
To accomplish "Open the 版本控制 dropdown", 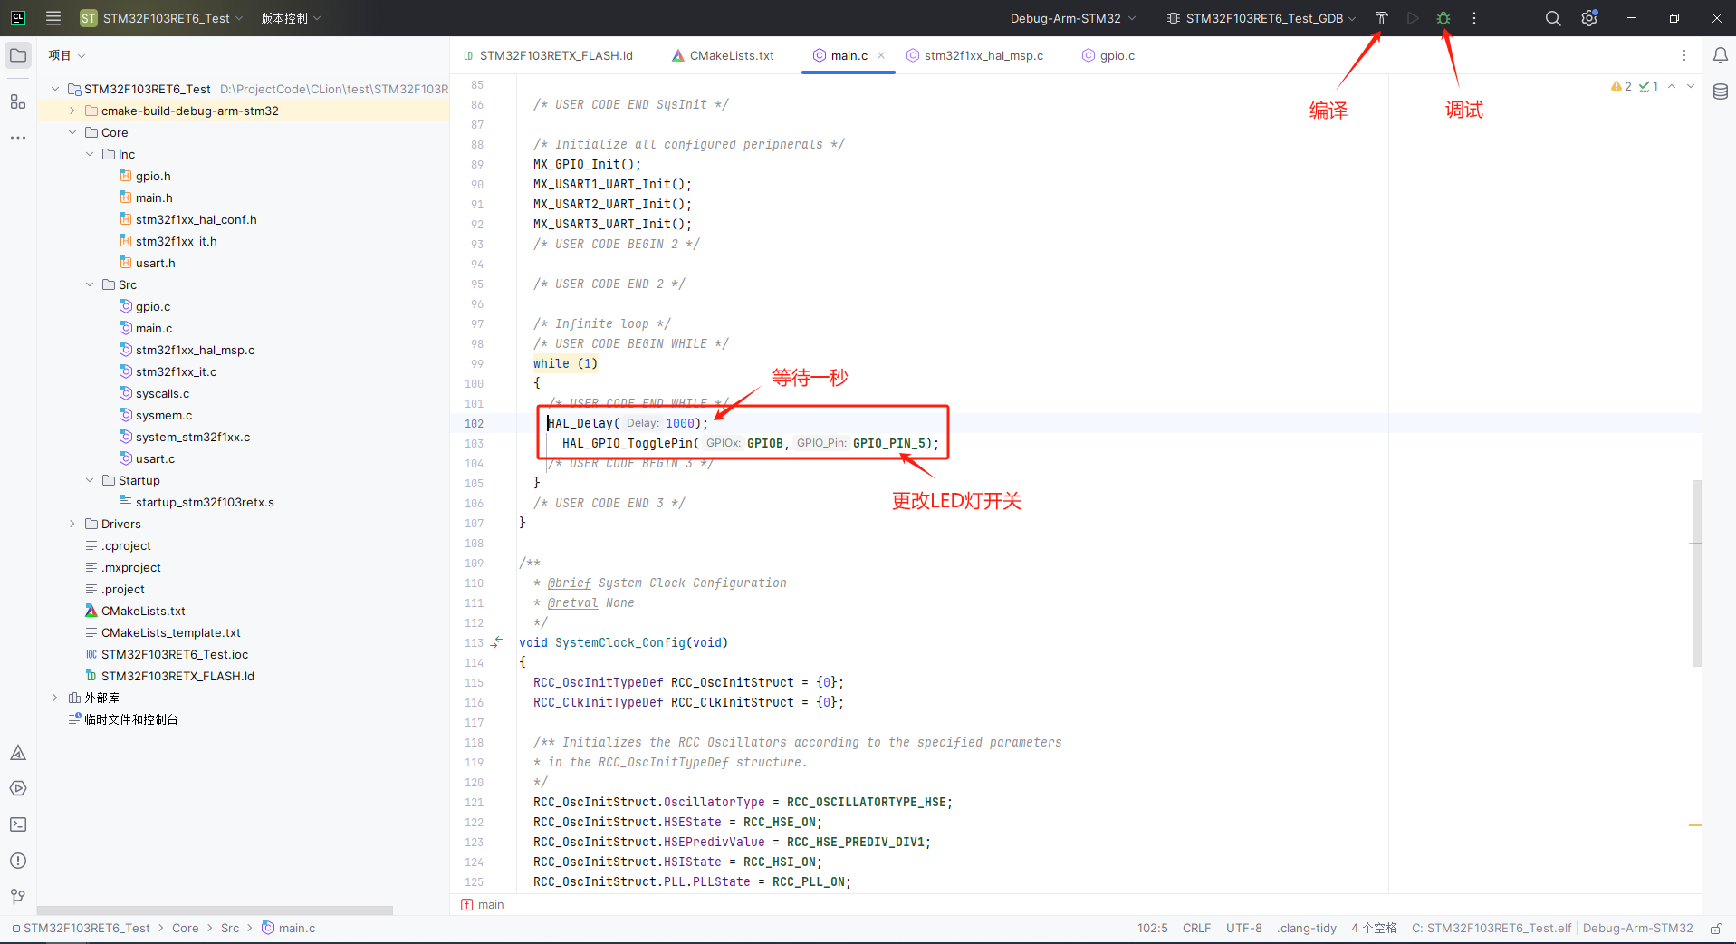I will click(x=291, y=18).
